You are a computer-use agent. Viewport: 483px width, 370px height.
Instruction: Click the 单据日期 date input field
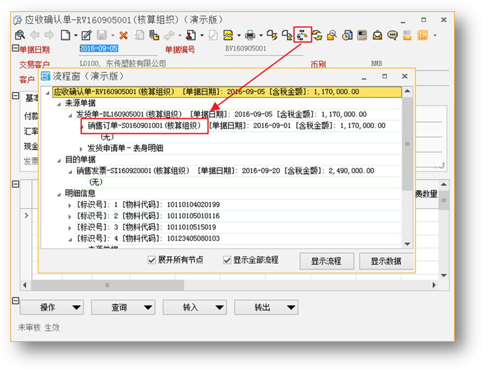pos(99,49)
